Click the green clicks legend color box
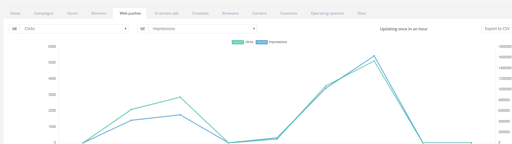 click(x=238, y=42)
